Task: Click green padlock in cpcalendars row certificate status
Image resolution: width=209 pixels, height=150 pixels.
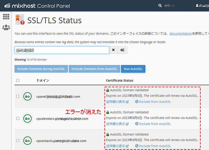Action: pyautogui.click(x=108, y=112)
